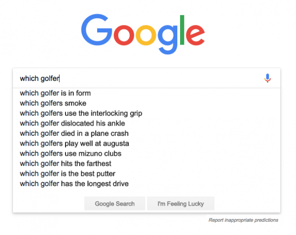Open the Report inappropriate predictions link
The image size is (296, 235).
[243, 220]
